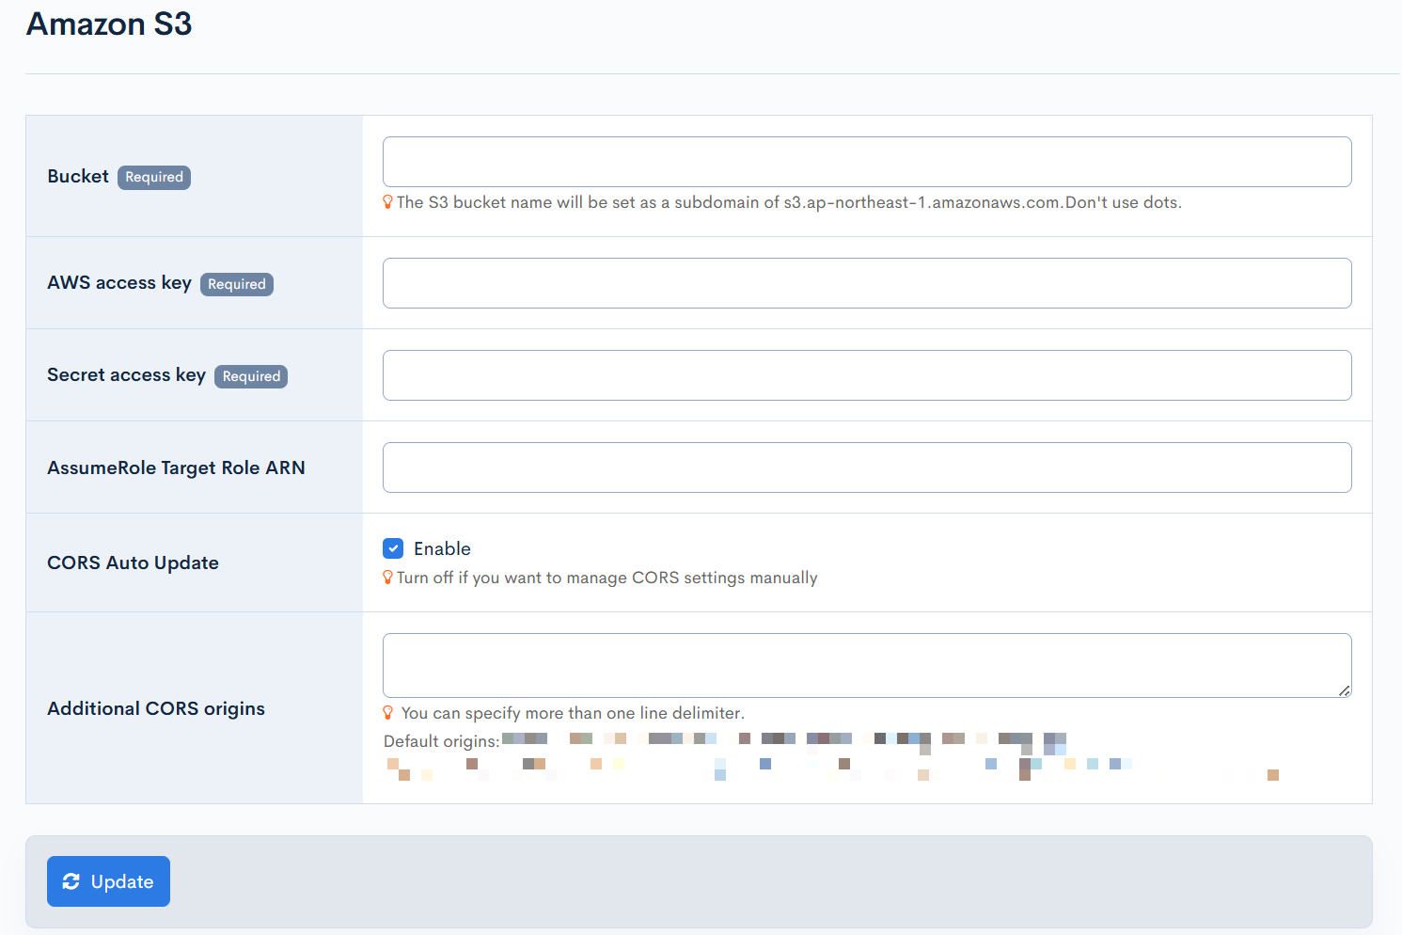The image size is (1402, 935).
Task: Click the lightbulb icon by bucket name hint
Action: point(387,202)
